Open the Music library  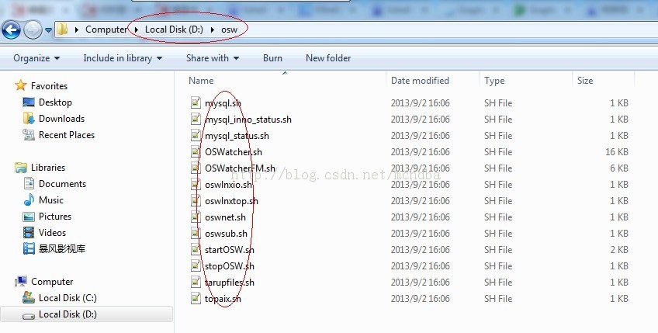click(x=50, y=200)
